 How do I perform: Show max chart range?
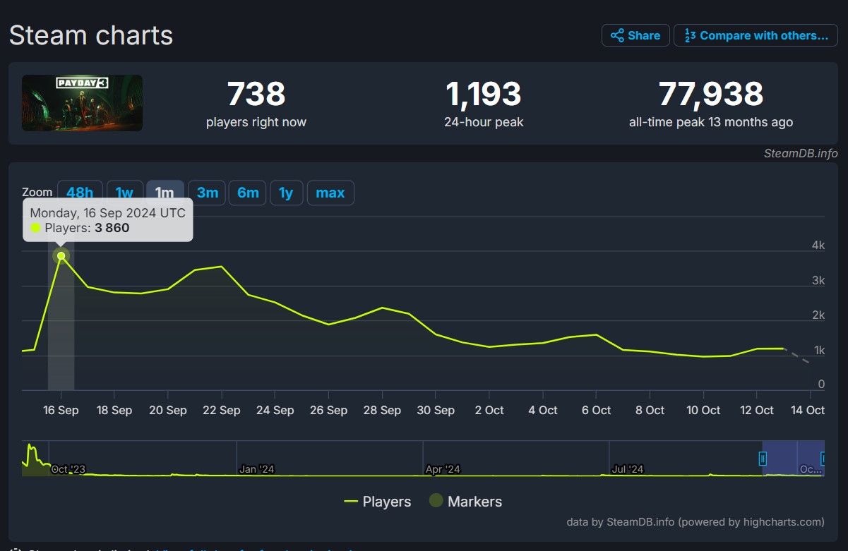coord(330,193)
